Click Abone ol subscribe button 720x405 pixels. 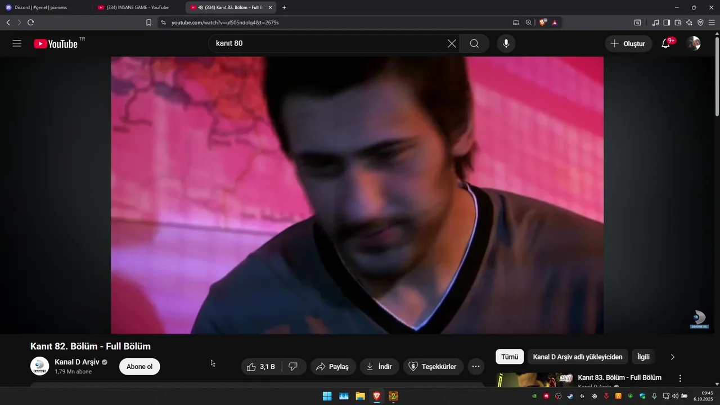click(139, 367)
